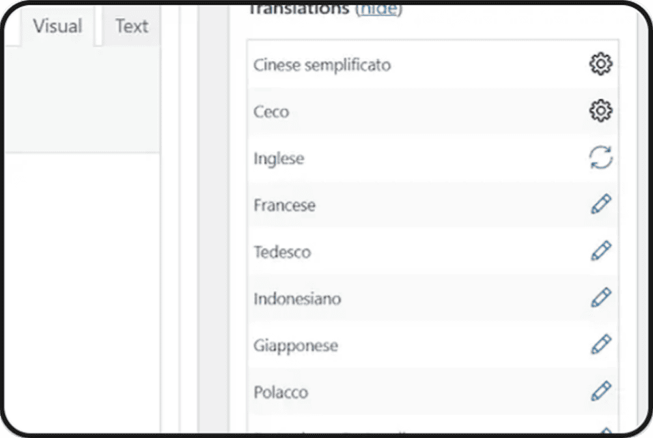Refresh the Inglese translation status icon
653x438 pixels.
(600, 158)
